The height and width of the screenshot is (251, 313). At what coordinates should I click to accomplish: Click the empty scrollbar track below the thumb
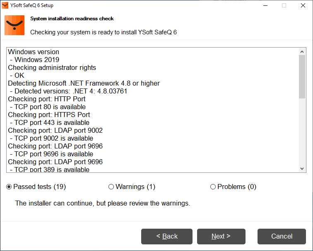tap(302, 132)
